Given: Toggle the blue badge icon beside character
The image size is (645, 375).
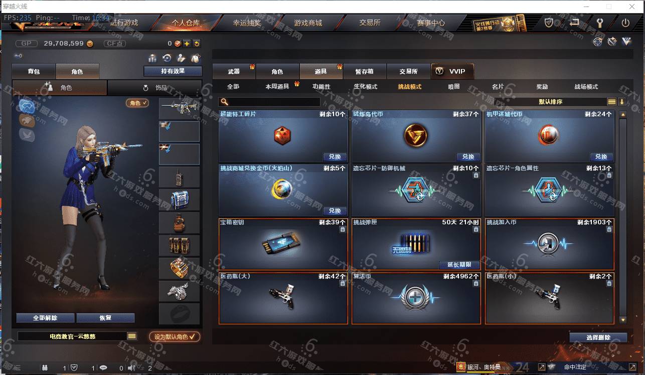Looking at the screenshot, I should point(28,106).
